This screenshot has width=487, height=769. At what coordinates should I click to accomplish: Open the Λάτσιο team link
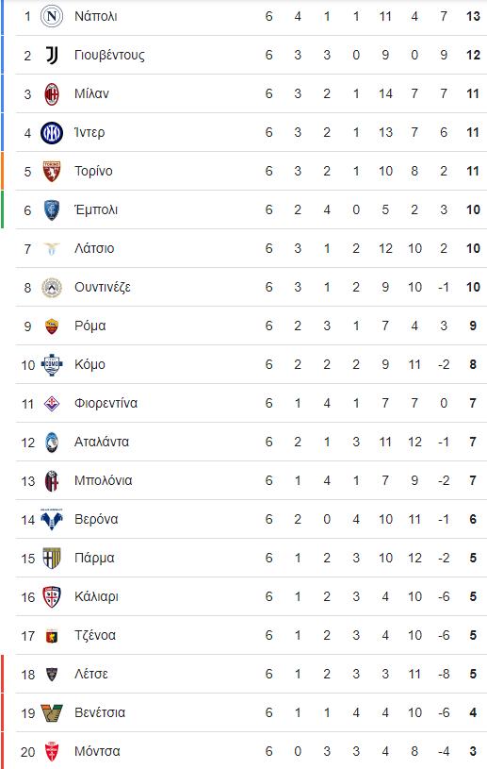pyautogui.click(x=94, y=249)
